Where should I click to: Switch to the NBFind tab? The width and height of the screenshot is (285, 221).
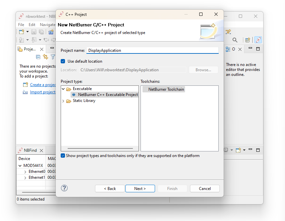tap(30, 150)
